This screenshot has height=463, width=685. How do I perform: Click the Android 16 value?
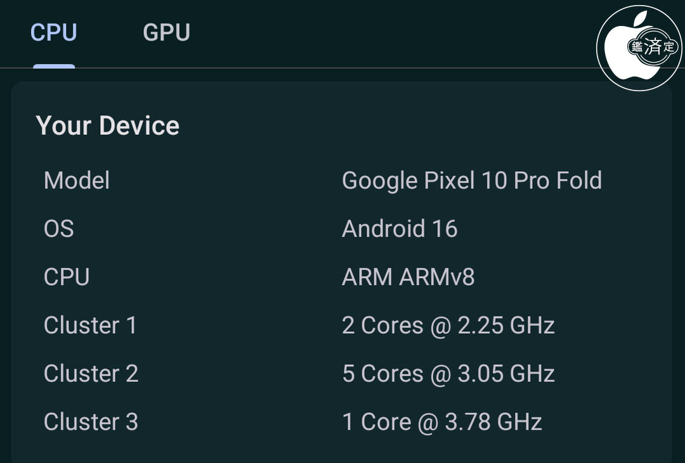click(x=400, y=229)
